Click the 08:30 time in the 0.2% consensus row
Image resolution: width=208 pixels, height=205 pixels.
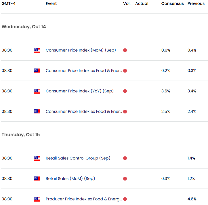point(7,71)
